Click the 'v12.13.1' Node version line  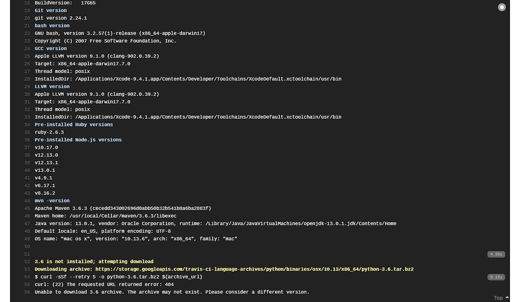[x=46, y=163]
